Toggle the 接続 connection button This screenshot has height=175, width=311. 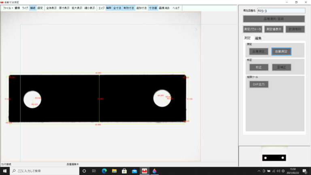(33, 8)
